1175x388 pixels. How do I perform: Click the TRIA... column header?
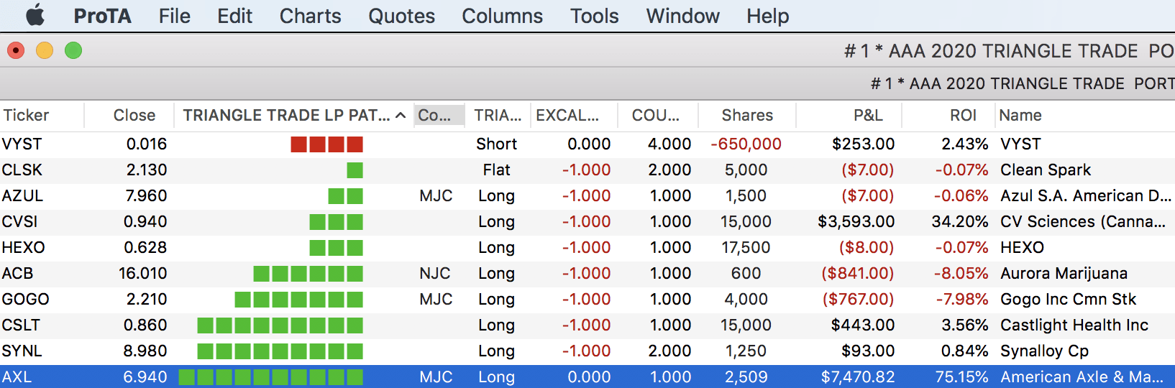click(x=498, y=115)
